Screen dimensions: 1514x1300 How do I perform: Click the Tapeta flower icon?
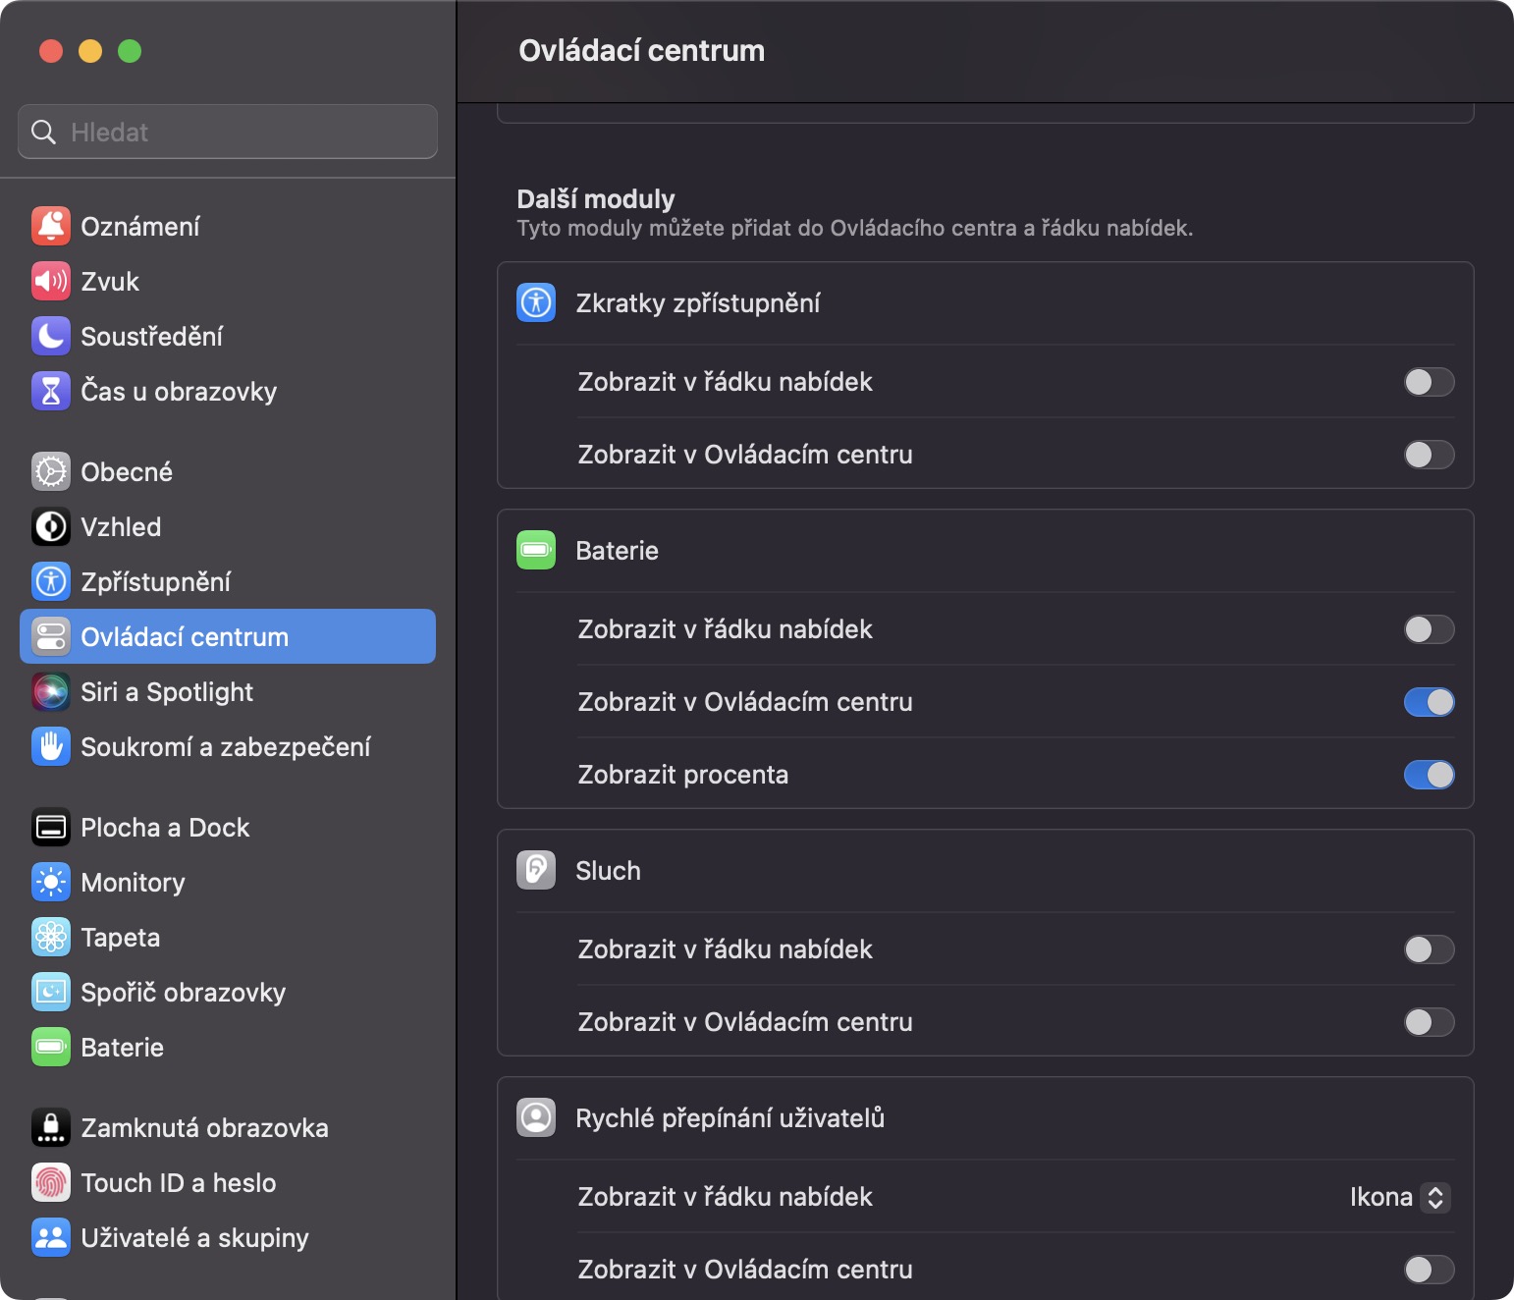51,938
